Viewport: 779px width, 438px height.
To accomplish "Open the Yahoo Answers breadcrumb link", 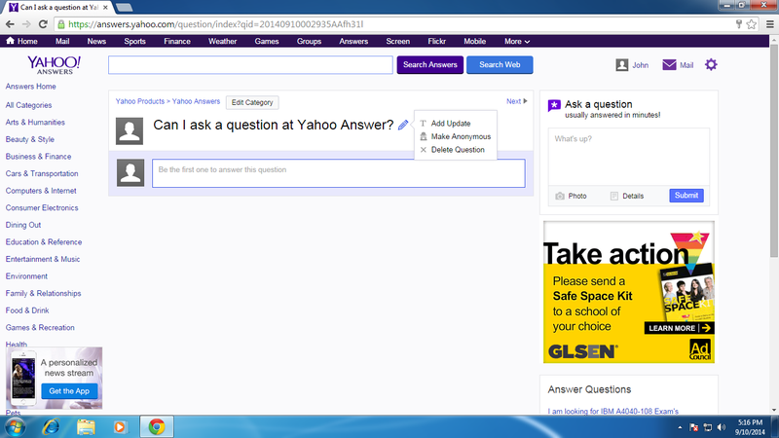I will tap(196, 101).
